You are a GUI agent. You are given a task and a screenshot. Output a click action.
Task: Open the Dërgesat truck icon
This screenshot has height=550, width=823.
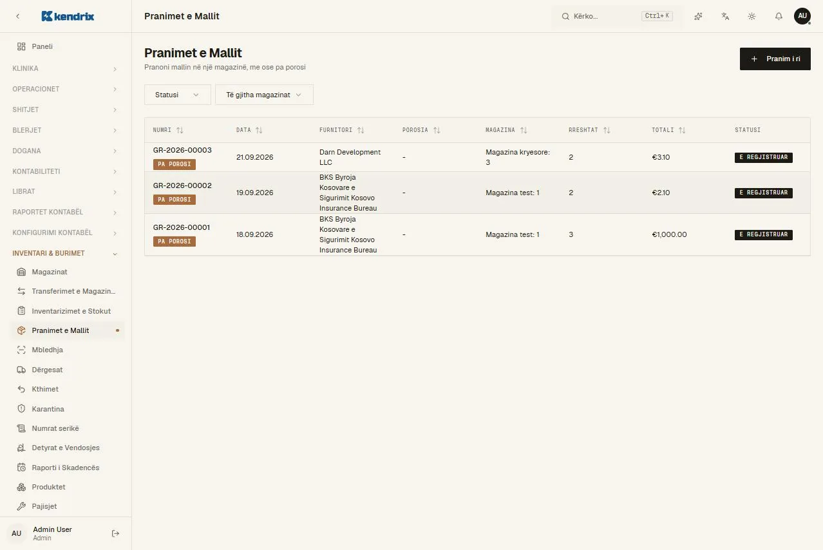coord(21,370)
